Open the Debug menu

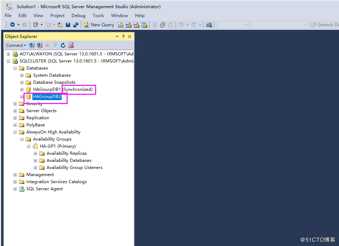click(78, 15)
